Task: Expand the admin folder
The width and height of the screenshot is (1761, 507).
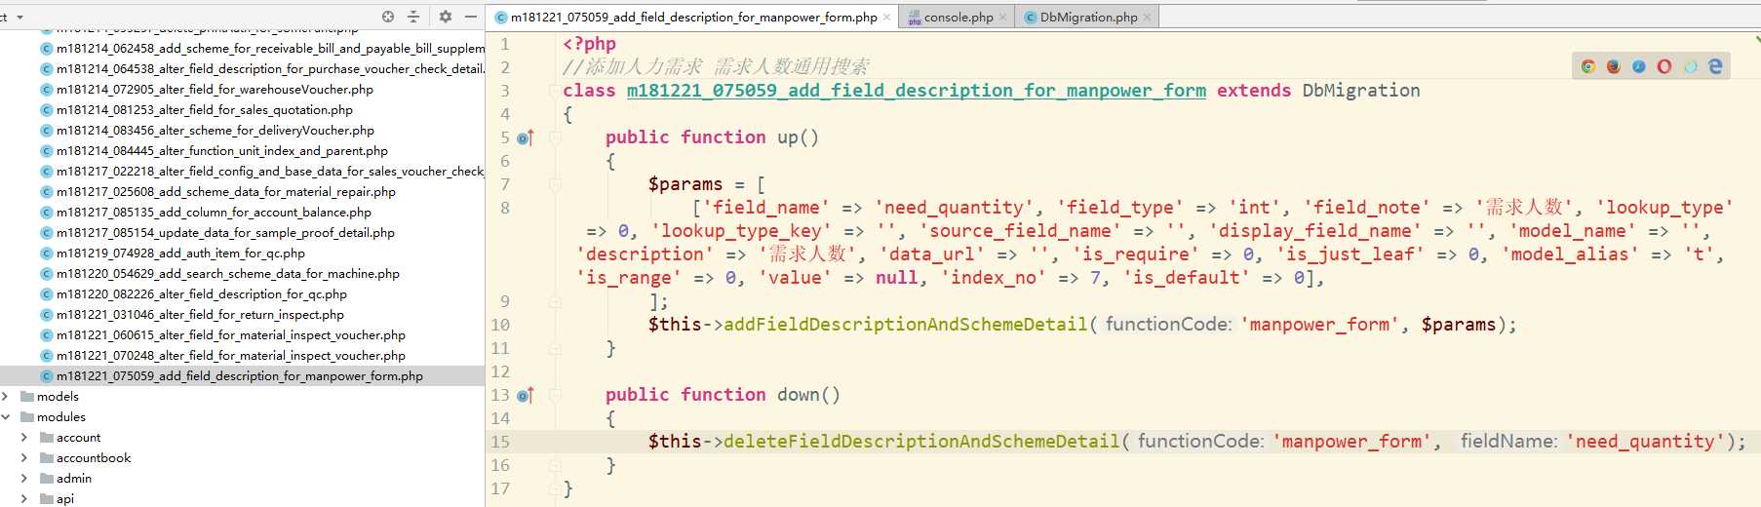Action: [x=24, y=479]
